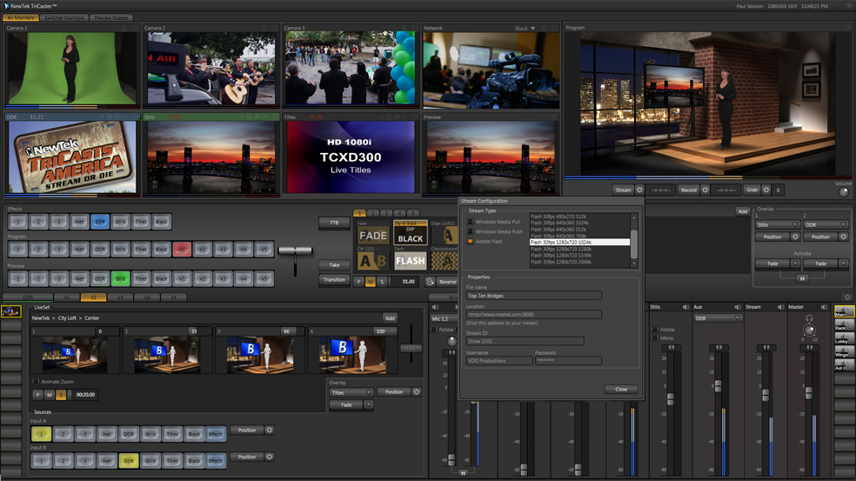
Task: Click the File name input field
Action: coord(533,296)
